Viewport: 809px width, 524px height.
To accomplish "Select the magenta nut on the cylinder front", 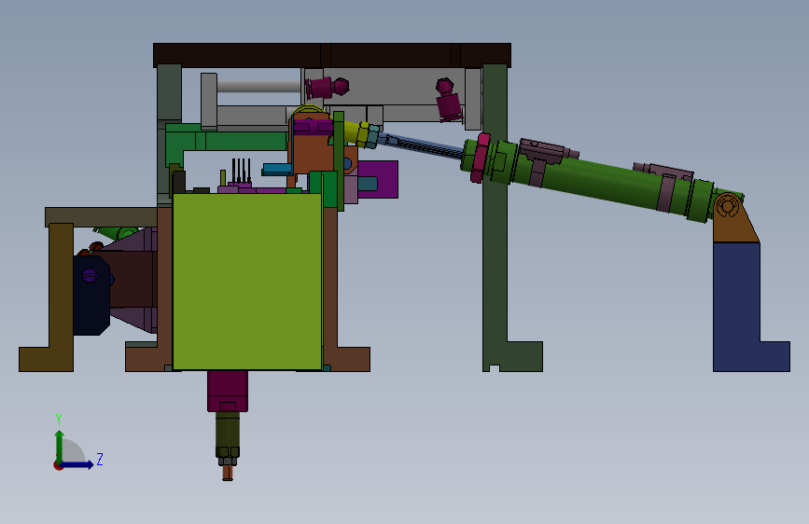I will [480, 158].
